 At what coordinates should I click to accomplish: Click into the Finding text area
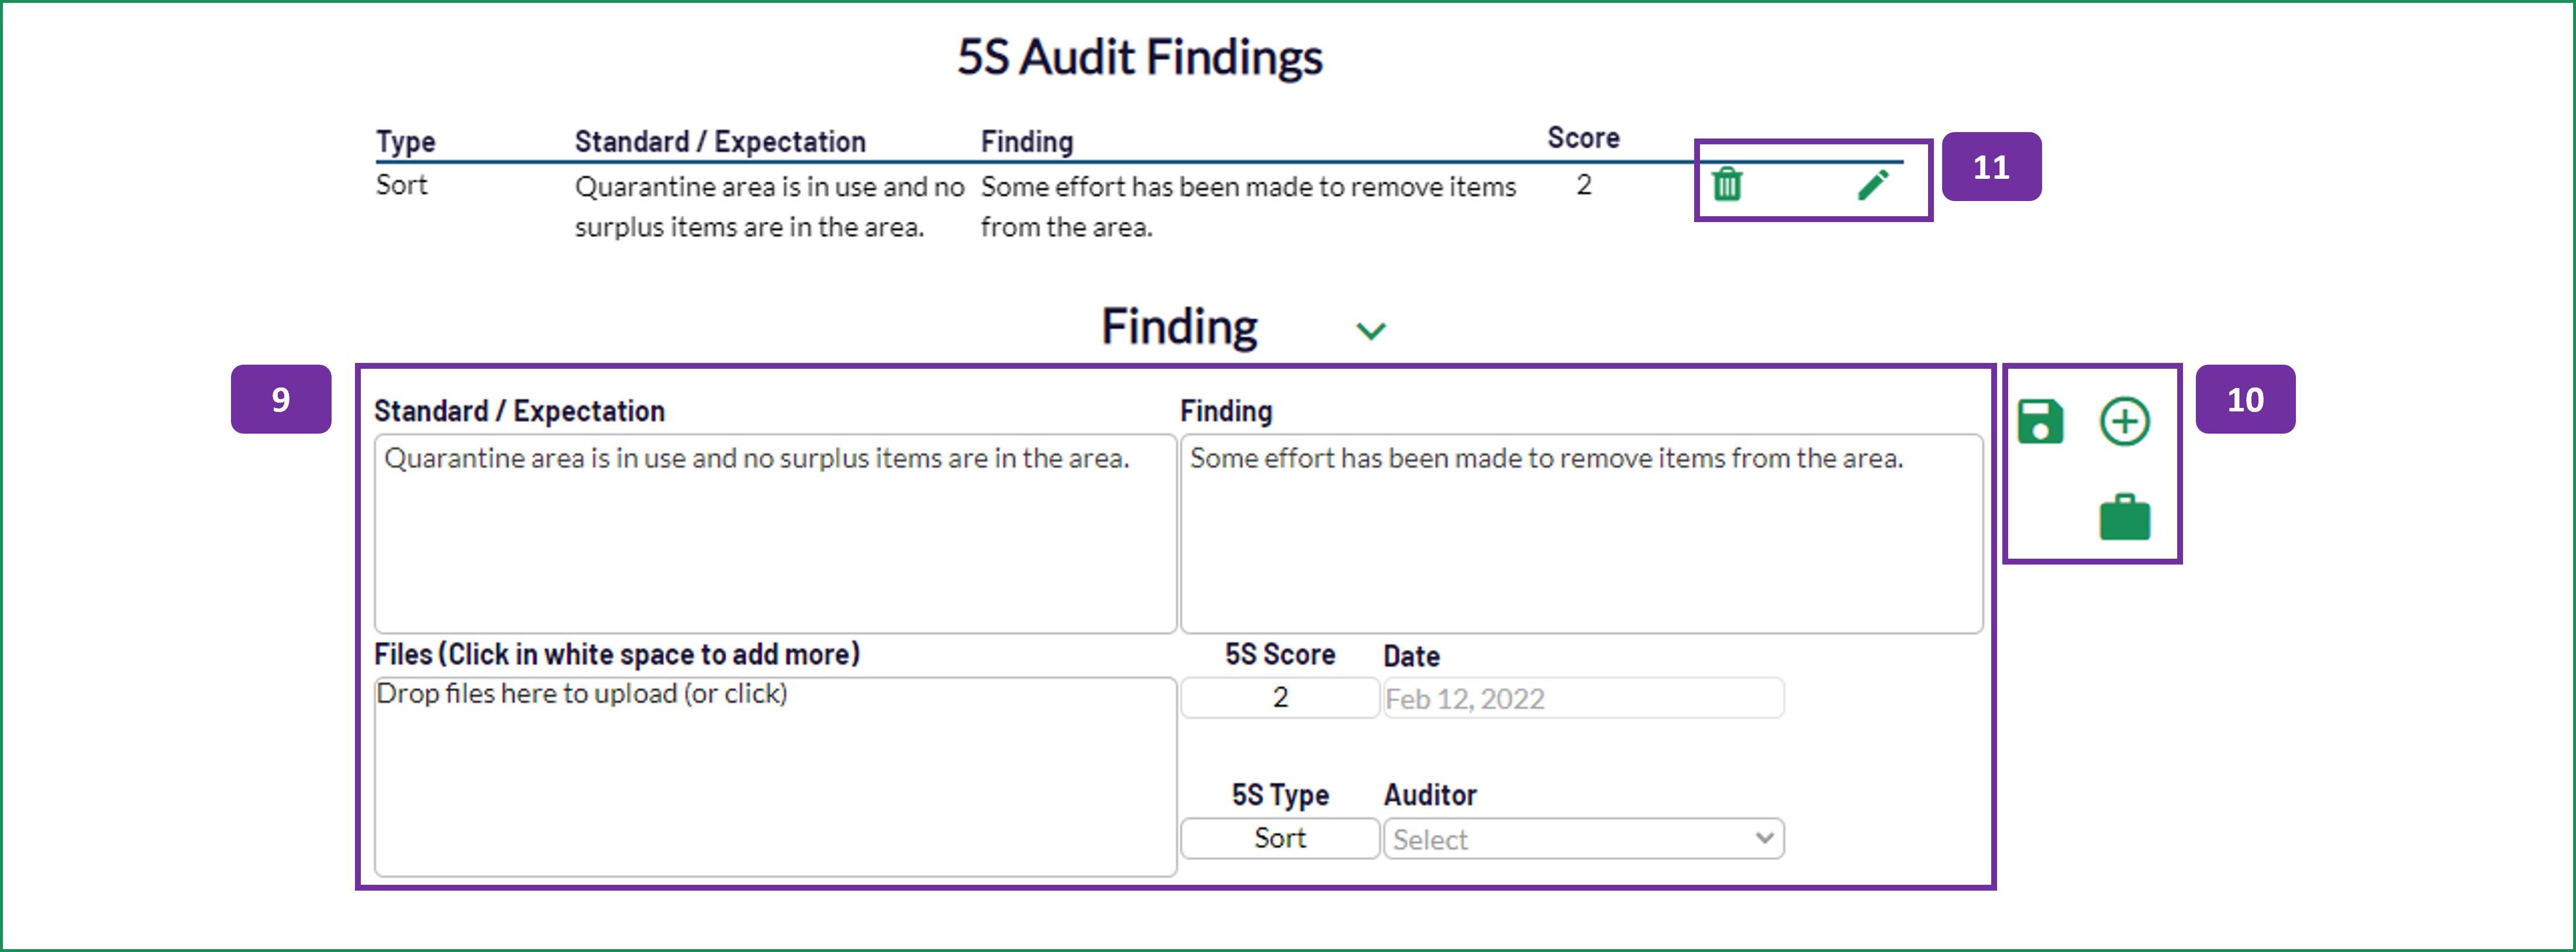coord(1581,534)
